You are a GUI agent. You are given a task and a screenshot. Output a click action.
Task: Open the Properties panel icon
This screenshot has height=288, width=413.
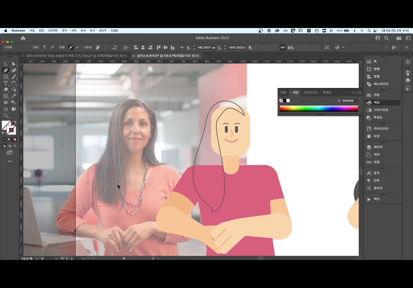408,62
